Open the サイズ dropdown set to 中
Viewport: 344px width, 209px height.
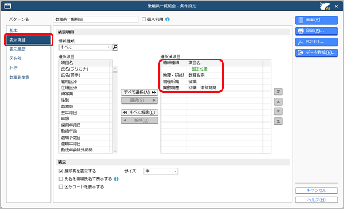click(160, 171)
